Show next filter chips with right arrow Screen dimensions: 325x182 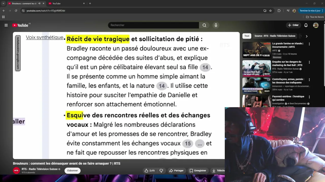click(306, 36)
